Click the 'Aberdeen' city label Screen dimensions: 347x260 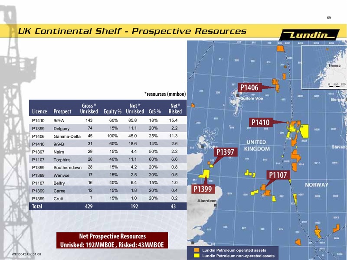point(207,201)
